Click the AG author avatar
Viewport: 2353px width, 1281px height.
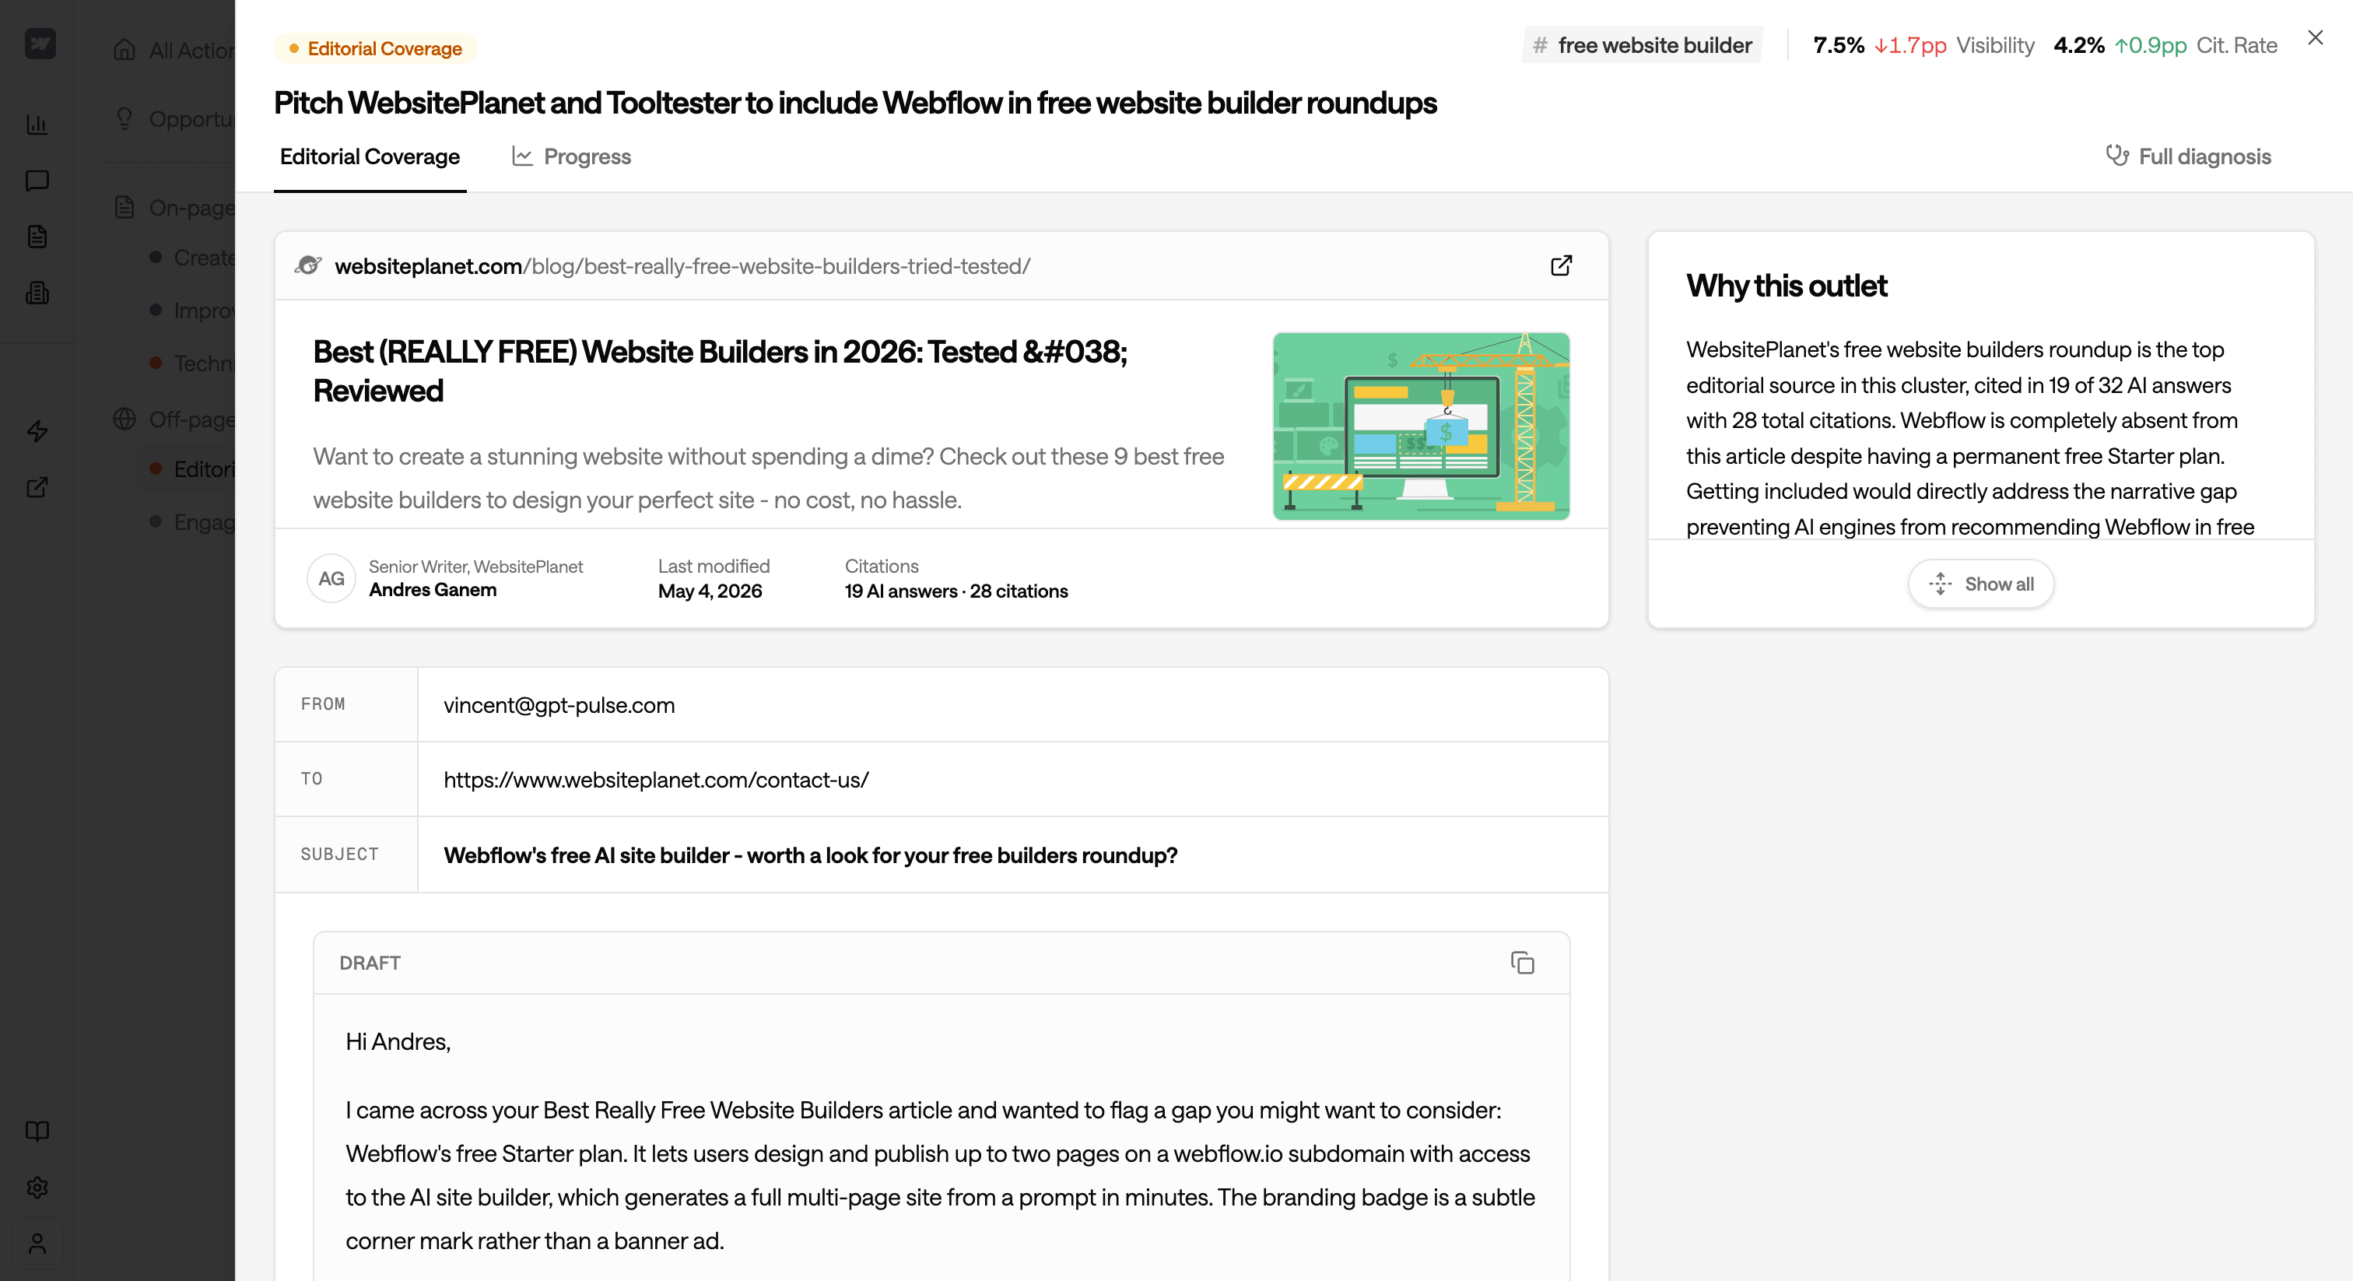(x=331, y=578)
